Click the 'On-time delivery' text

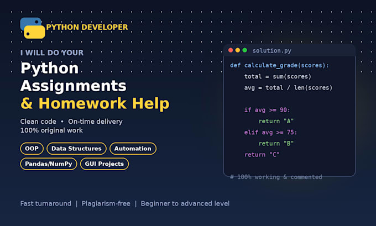[x=95, y=122]
